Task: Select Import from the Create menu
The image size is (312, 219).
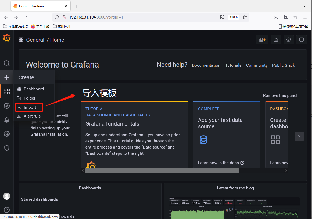Action: tap(30, 107)
